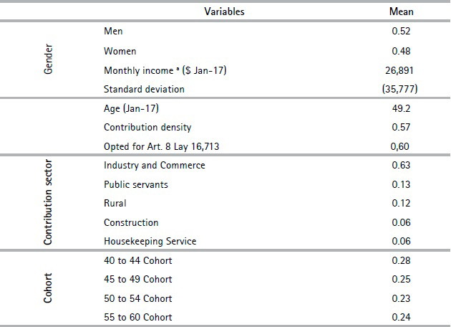Select the rotated Contribution sector label
The width and height of the screenshot is (451, 327).
(49, 204)
